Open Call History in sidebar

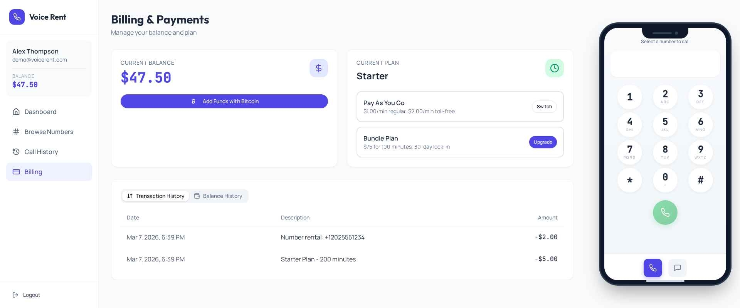pos(41,152)
